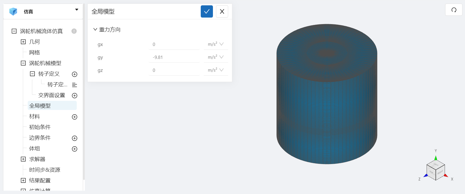
Task: Open 交界面设置 in the tree
Action: point(52,95)
